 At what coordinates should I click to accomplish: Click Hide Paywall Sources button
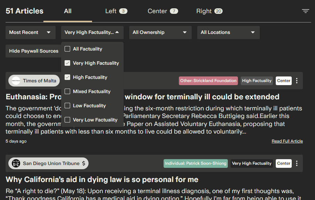coord(34,51)
